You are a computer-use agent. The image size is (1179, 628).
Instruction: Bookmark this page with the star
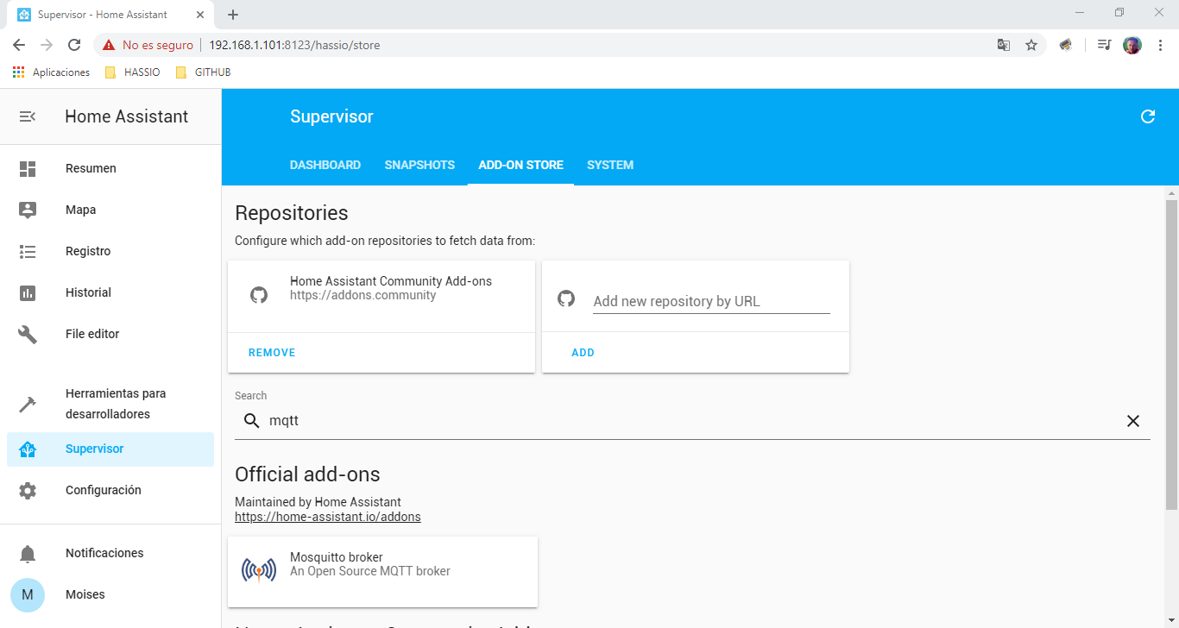click(1031, 45)
